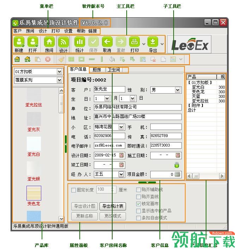Select the paint bucket fill tool
This screenshot has height=250, width=235.
pyautogui.click(x=112, y=59)
